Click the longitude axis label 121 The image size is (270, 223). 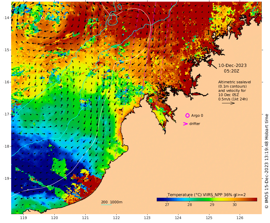(x=85, y=218)
